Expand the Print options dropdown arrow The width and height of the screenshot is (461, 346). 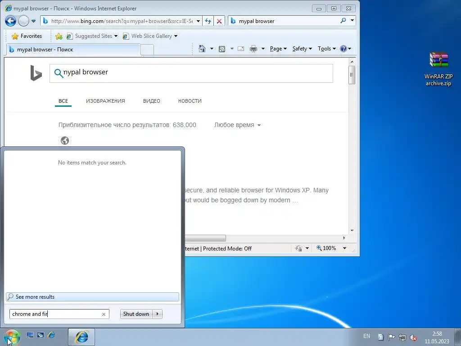tap(263, 49)
